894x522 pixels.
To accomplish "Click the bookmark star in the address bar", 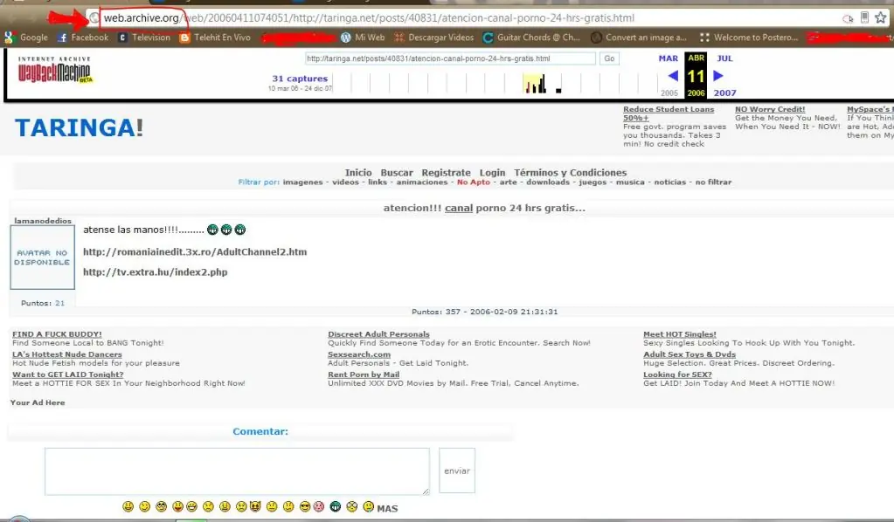I will [881, 17].
